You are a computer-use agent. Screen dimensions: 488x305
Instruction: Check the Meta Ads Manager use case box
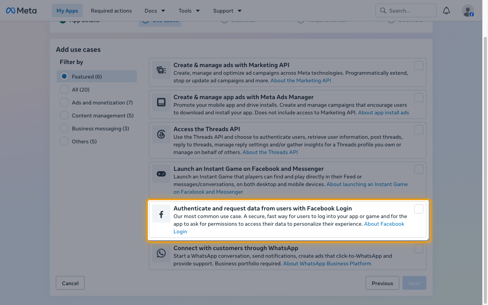[x=419, y=98]
